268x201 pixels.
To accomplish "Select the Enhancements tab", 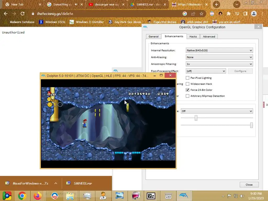I will [x=174, y=36].
